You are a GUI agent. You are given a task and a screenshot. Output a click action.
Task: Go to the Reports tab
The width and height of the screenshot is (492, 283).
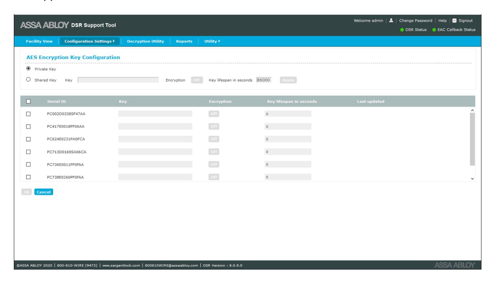click(x=184, y=41)
